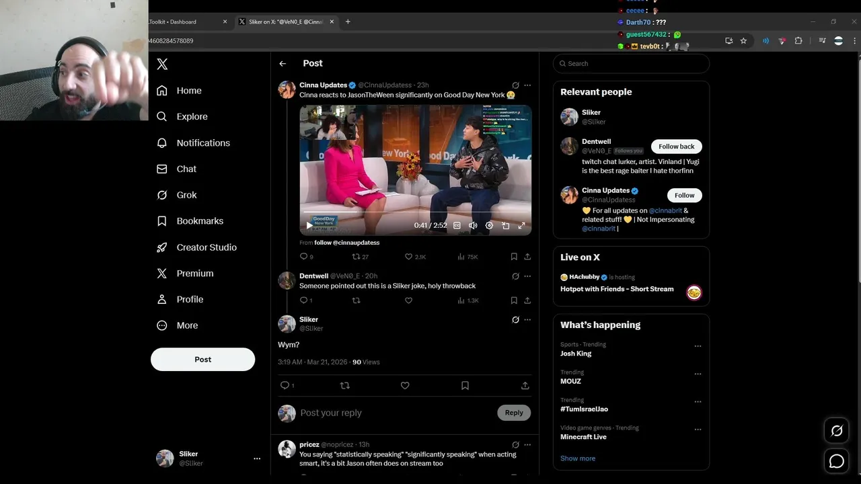The image size is (861, 484).
Task: Open the floating Grok button
Action: point(837,432)
